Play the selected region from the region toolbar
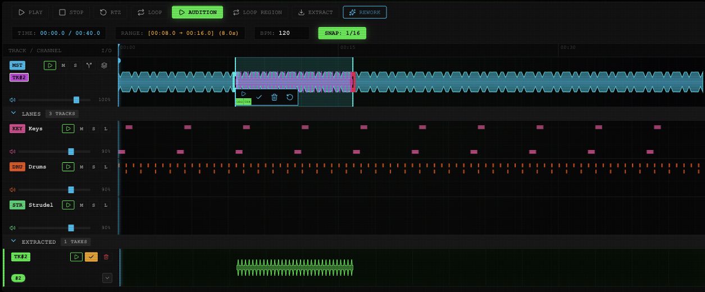The height and width of the screenshot is (292, 705). pyautogui.click(x=243, y=94)
